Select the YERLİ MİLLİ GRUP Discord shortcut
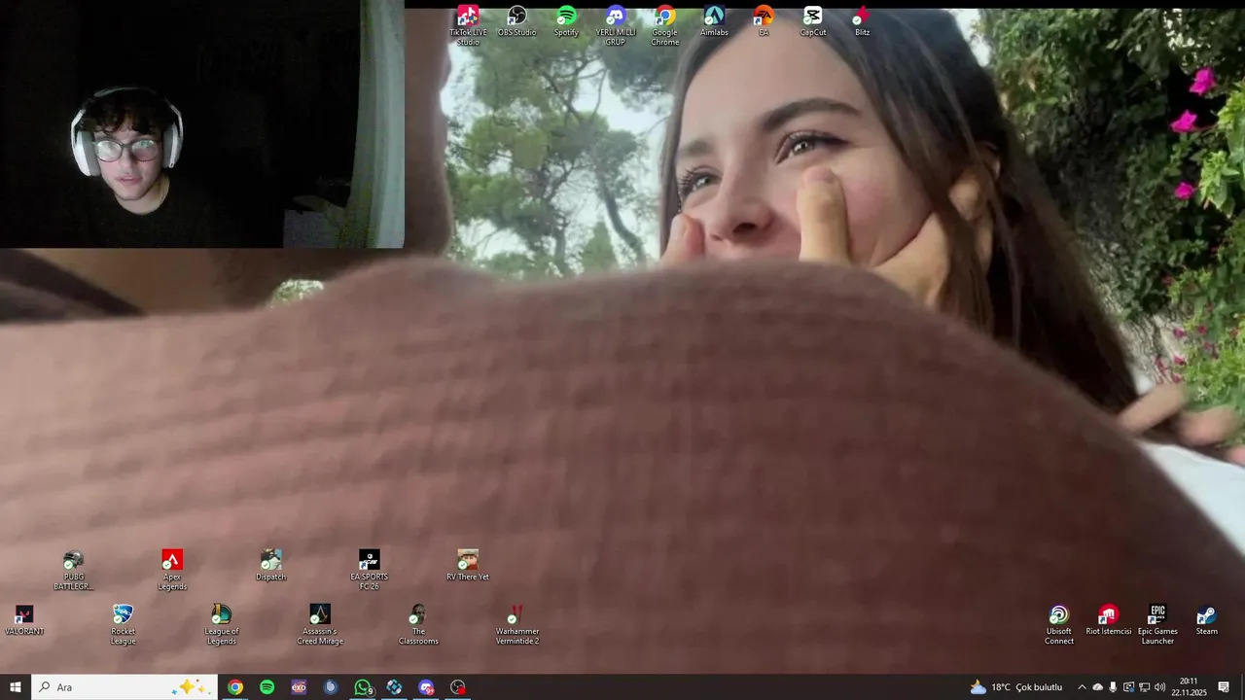Image resolution: width=1245 pixels, height=700 pixels. (x=616, y=26)
